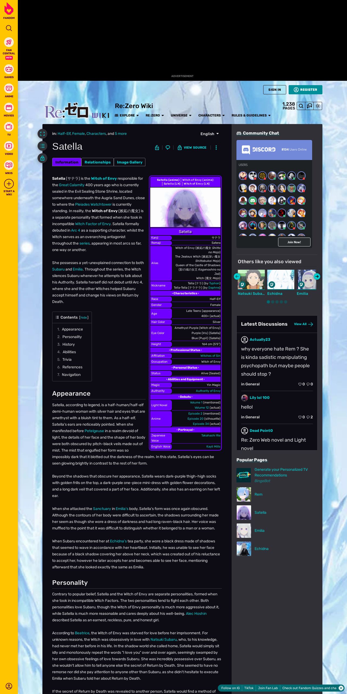Open the English language dropdown

pos(210,134)
